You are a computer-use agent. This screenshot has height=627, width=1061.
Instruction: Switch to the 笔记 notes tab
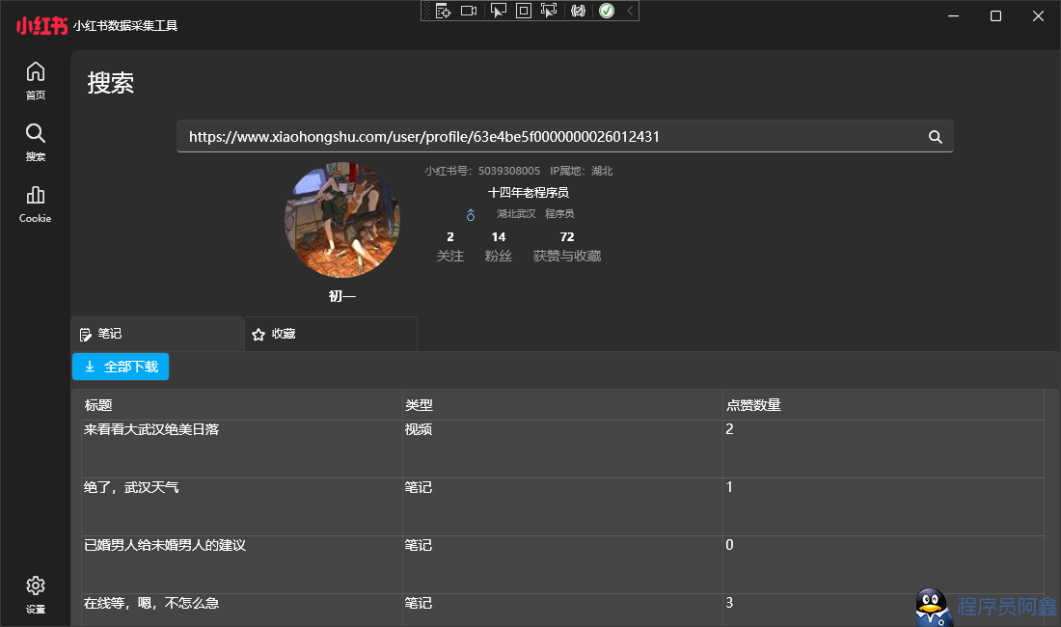point(157,334)
